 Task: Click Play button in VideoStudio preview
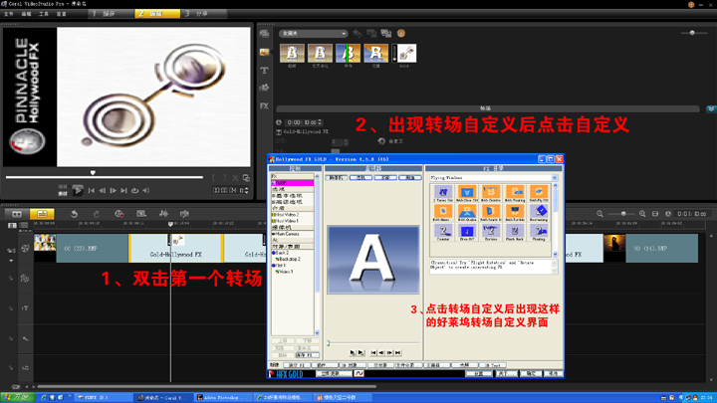(78, 190)
